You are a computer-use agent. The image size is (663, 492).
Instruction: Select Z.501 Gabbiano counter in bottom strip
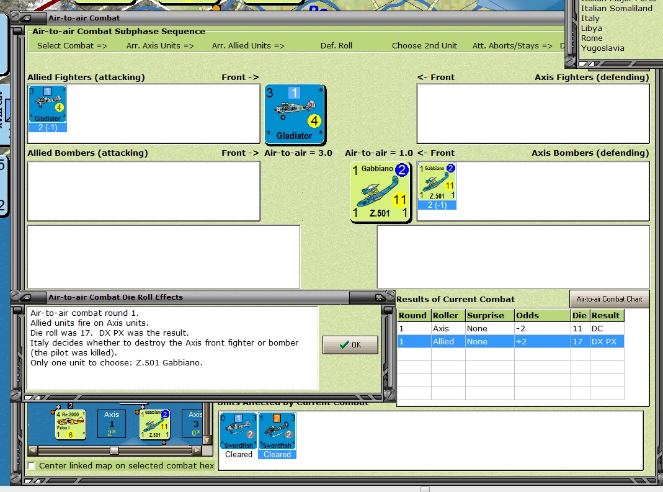click(x=155, y=424)
